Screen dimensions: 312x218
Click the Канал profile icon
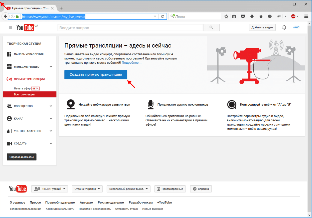point(9,118)
